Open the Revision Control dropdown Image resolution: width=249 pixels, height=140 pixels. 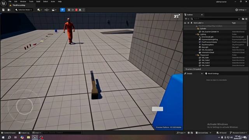238,133
